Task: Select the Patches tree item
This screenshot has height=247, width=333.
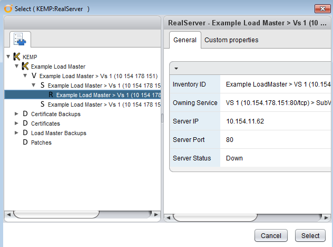Action: [x=41, y=142]
